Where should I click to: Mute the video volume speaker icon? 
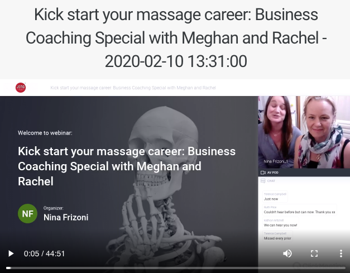tap(287, 253)
